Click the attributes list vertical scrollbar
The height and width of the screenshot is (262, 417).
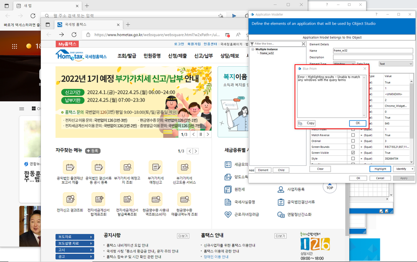click(x=412, y=121)
